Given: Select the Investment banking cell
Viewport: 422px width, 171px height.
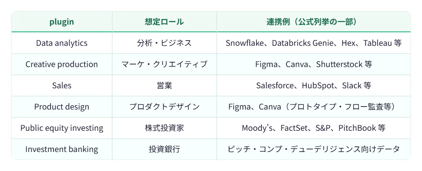Looking at the screenshot, I should 62,149.
